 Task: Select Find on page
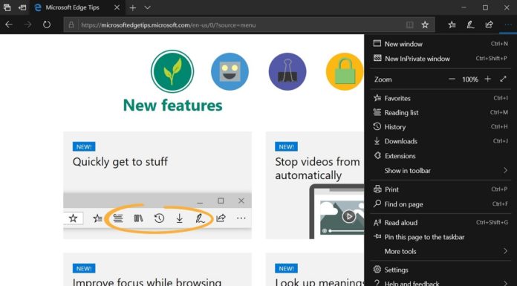[x=440, y=204]
